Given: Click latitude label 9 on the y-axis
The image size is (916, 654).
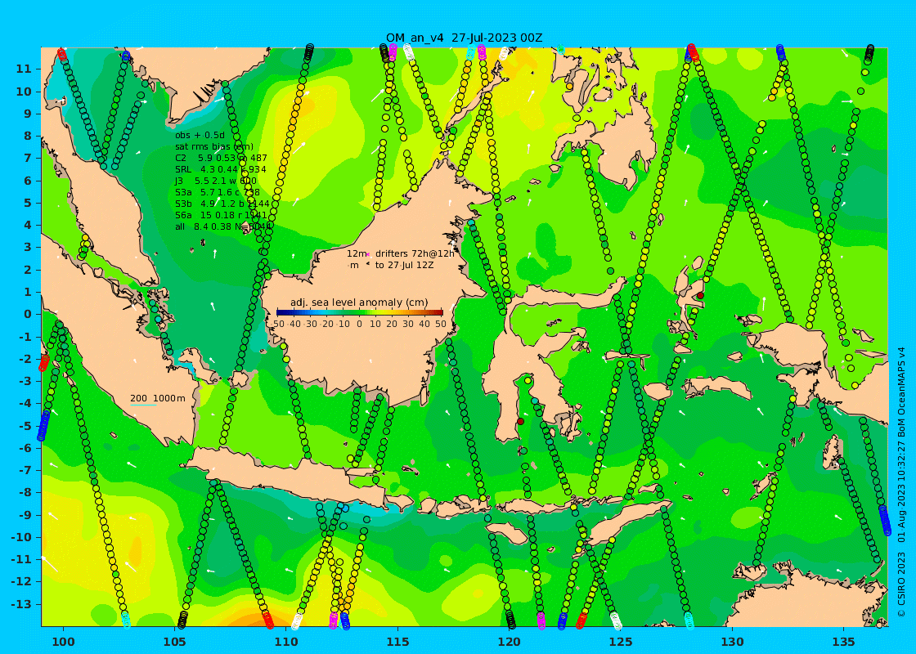Looking at the screenshot, I should pos(27,114).
